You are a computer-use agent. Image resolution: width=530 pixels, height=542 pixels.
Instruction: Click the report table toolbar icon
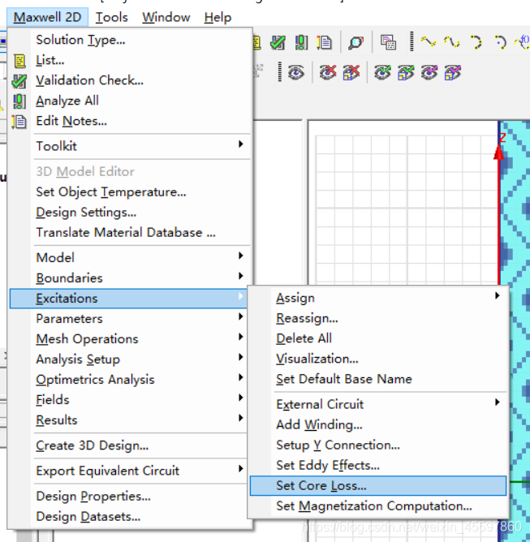[x=388, y=42]
